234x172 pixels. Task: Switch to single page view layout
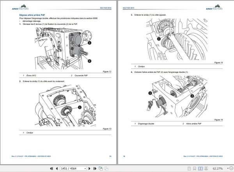[189, 168]
